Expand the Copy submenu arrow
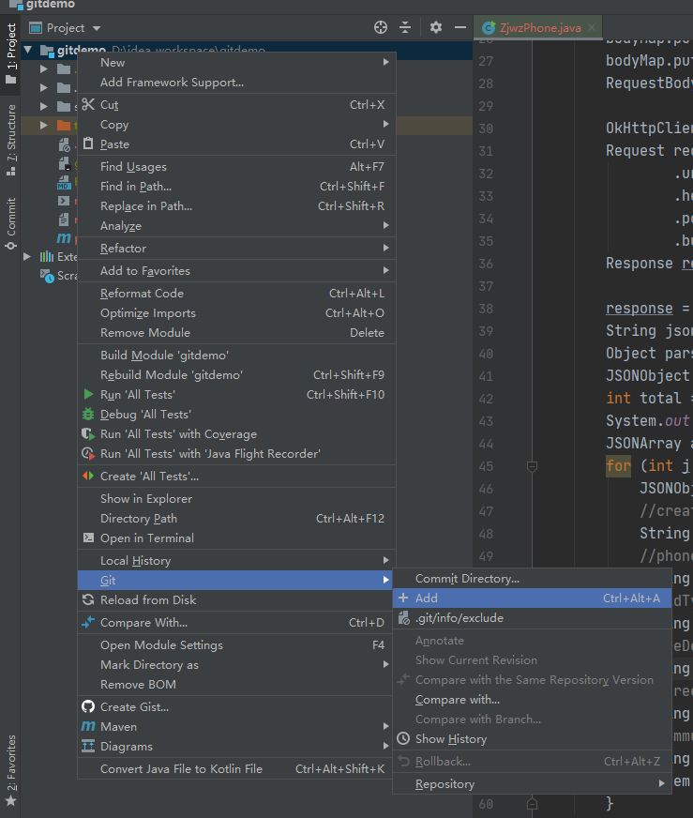The width and height of the screenshot is (693, 818). click(385, 124)
